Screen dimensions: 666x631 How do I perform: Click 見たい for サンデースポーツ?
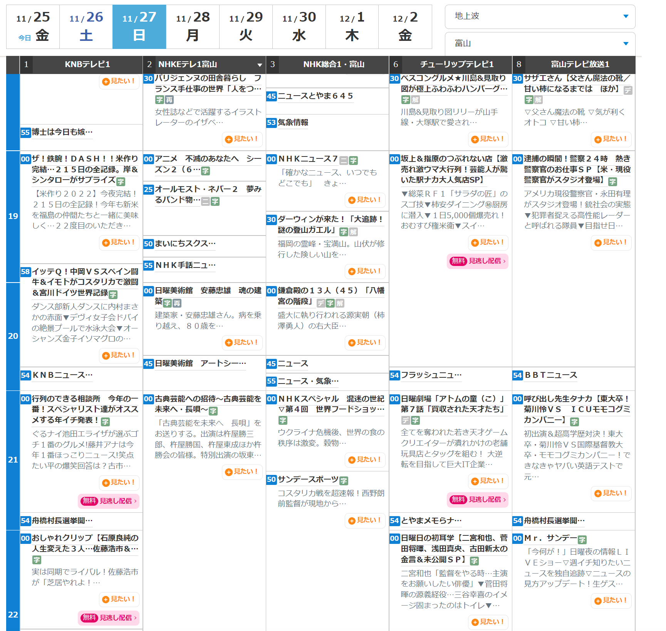click(365, 520)
